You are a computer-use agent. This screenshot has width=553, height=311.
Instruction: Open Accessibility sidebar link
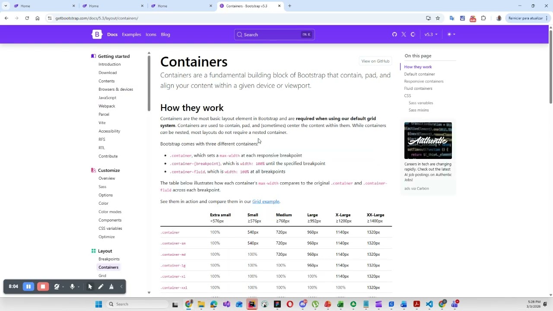[109, 131]
